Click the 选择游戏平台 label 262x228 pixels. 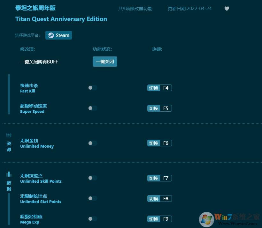click(x=28, y=35)
